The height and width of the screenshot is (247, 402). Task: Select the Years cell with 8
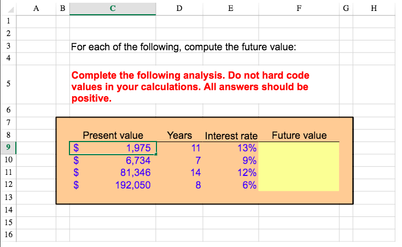(x=179, y=185)
